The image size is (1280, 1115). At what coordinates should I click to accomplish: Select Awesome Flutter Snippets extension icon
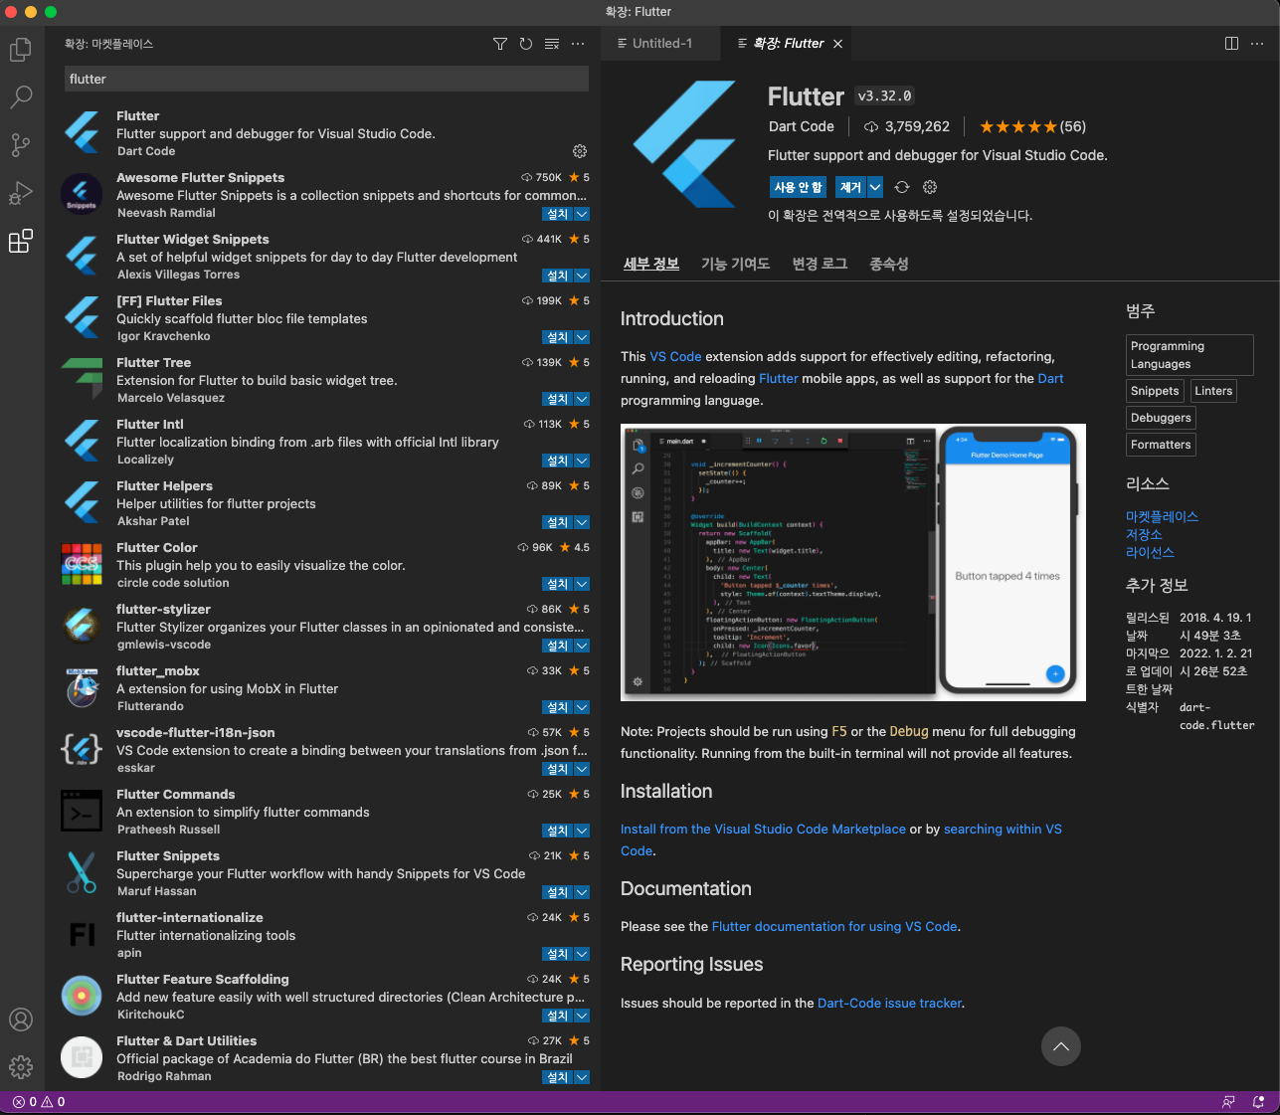(82, 194)
